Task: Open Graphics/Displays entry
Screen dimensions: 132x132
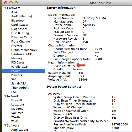Action: 24,50
